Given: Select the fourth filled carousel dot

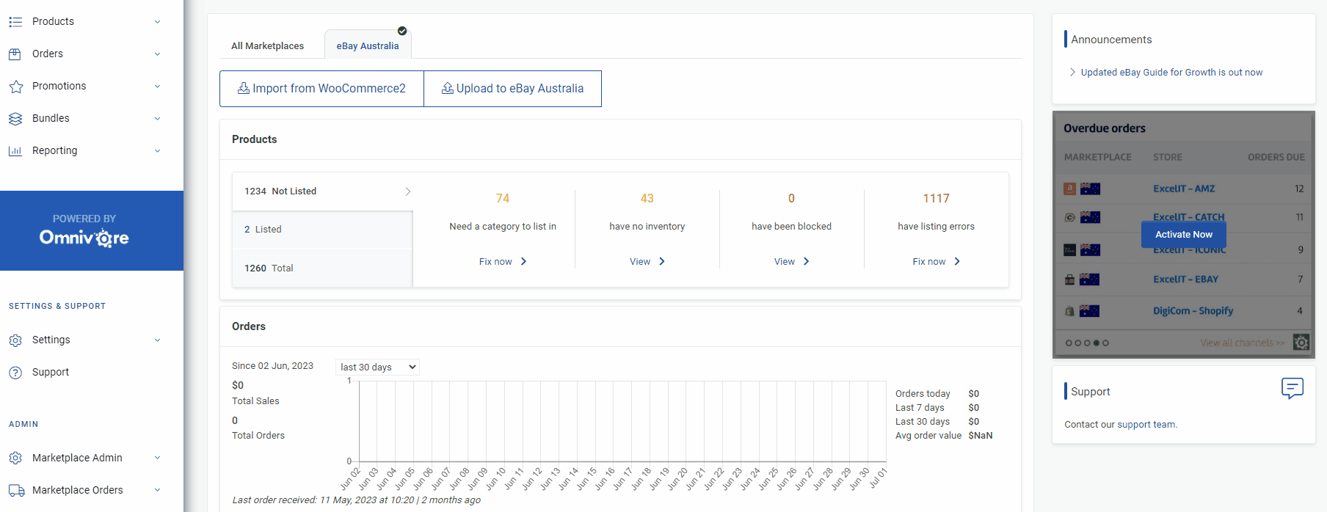Looking at the screenshot, I should coord(1097,343).
